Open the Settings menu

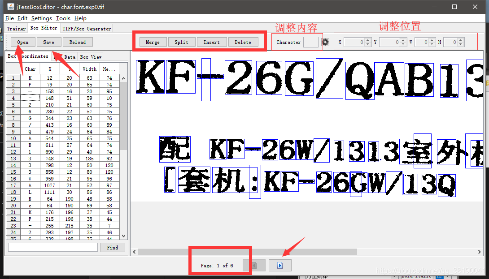41,18
